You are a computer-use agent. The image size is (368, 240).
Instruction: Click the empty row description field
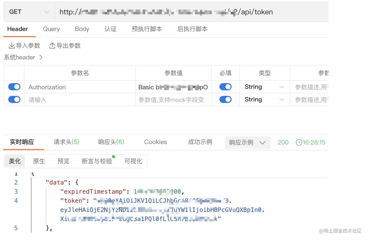pos(309,100)
